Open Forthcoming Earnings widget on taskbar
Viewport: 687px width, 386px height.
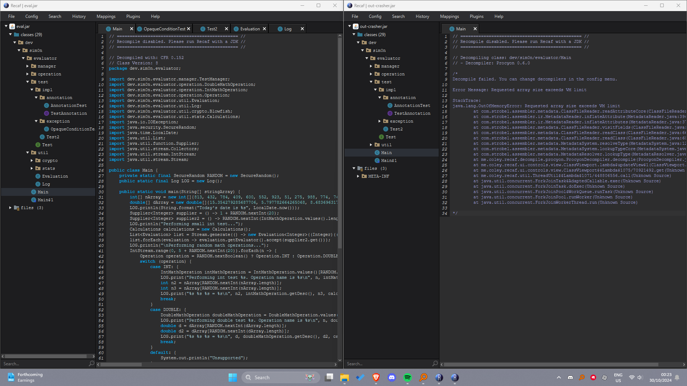(x=25, y=377)
